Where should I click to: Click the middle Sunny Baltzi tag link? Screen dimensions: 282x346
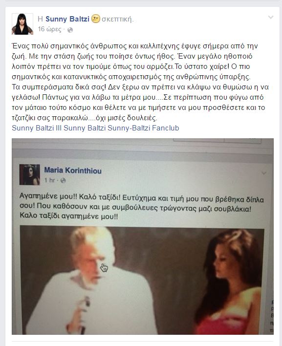click(85, 128)
